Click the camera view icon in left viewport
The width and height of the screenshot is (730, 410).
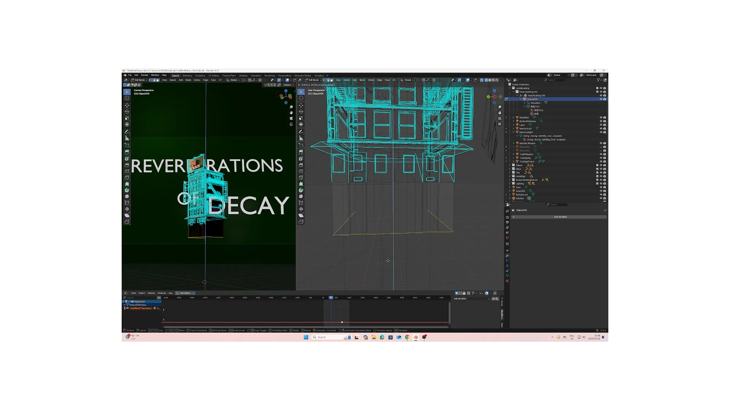pos(291,118)
